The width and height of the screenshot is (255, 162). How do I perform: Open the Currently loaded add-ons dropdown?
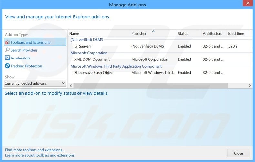click(35, 83)
